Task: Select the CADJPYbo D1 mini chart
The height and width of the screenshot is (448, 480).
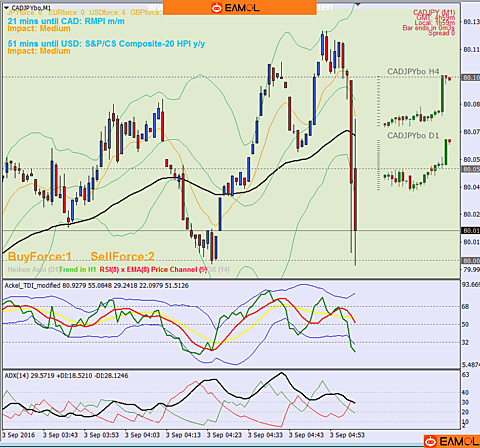Action: tap(413, 136)
